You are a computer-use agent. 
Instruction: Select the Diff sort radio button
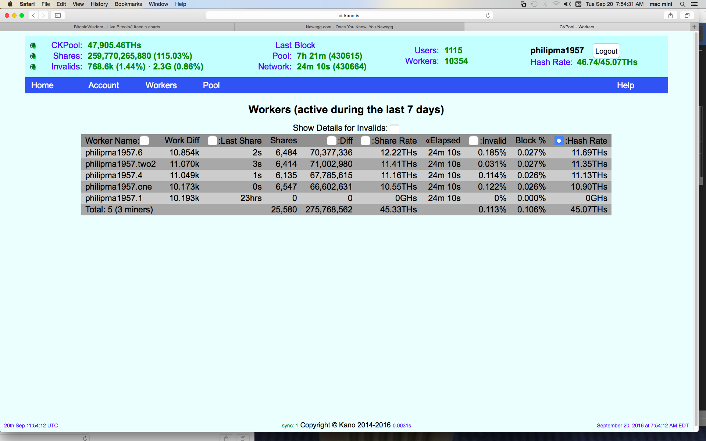pyautogui.click(x=332, y=141)
